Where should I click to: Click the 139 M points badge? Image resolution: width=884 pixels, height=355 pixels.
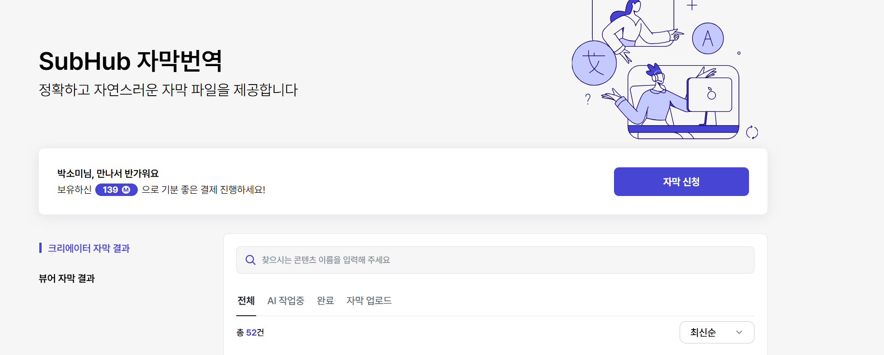coord(117,190)
